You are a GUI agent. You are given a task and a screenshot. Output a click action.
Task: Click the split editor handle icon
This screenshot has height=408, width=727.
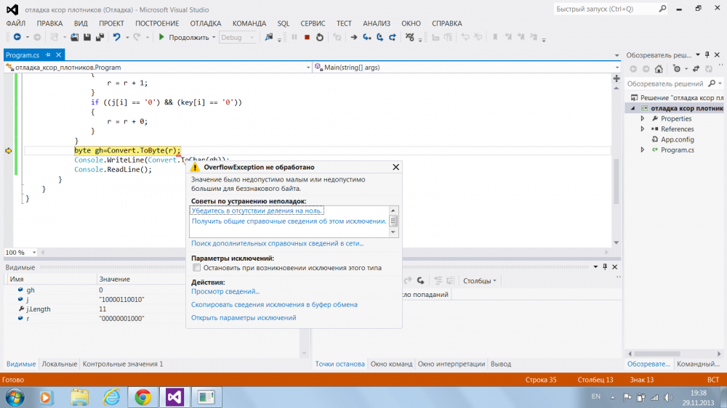[616, 78]
